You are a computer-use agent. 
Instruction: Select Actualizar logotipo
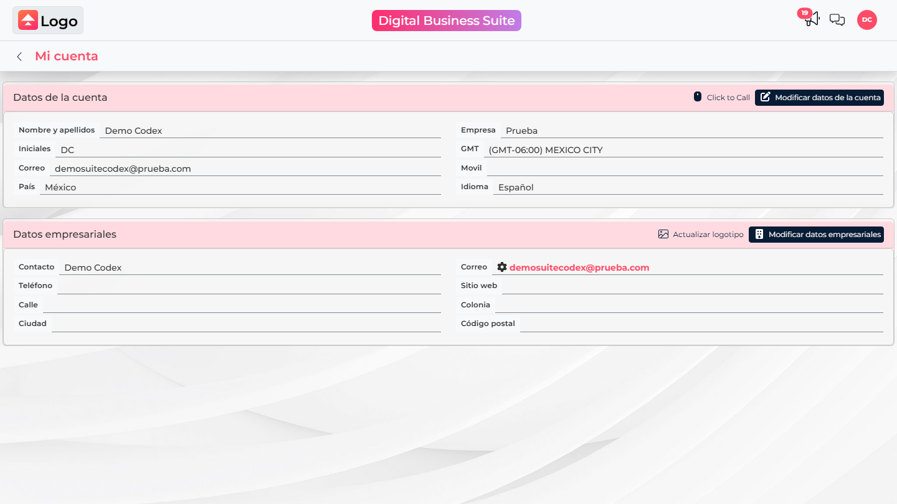(701, 235)
